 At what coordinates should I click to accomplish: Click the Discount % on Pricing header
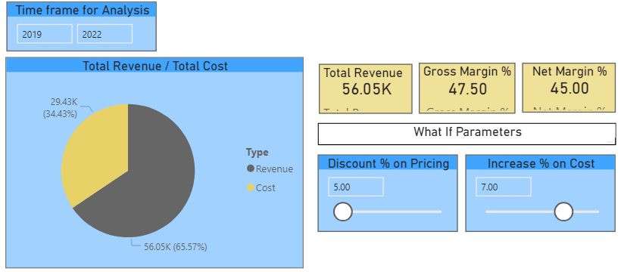tap(388, 163)
